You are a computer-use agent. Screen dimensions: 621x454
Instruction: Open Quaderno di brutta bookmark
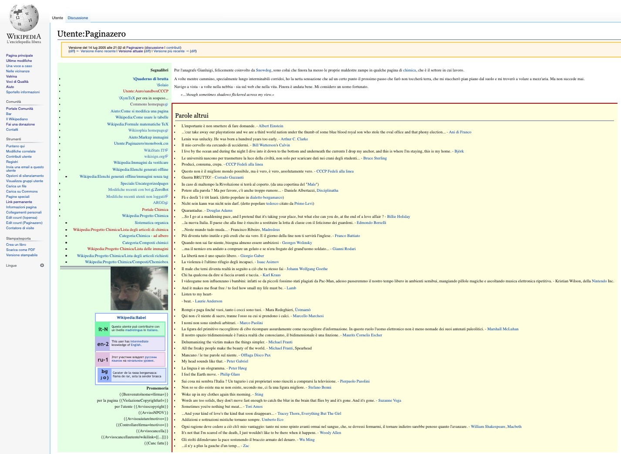pyautogui.click(x=151, y=79)
